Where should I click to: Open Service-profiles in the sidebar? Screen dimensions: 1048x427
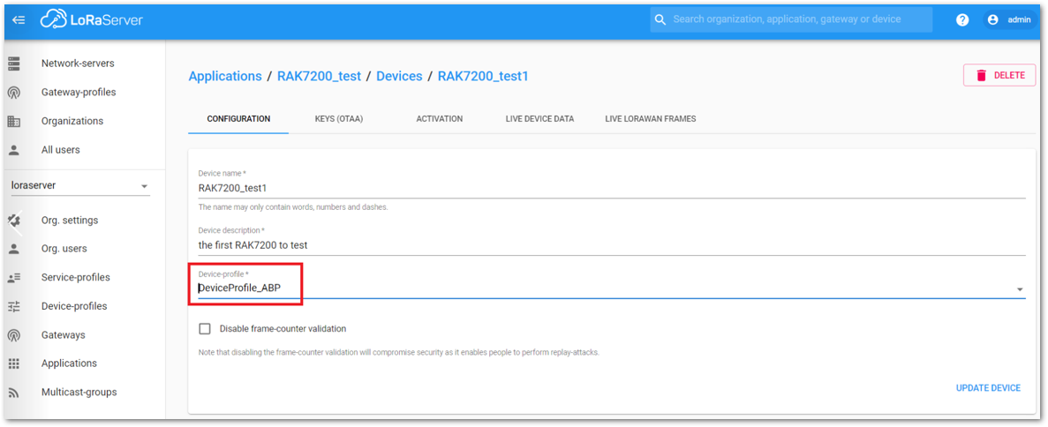click(x=76, y=277)
